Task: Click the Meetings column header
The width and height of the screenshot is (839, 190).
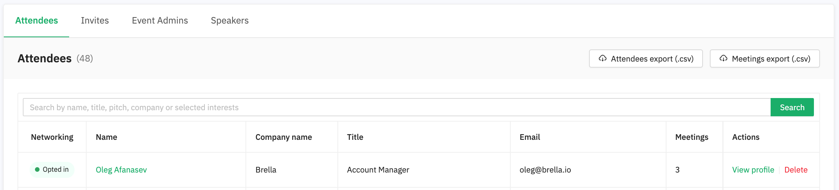Action: 692,137
